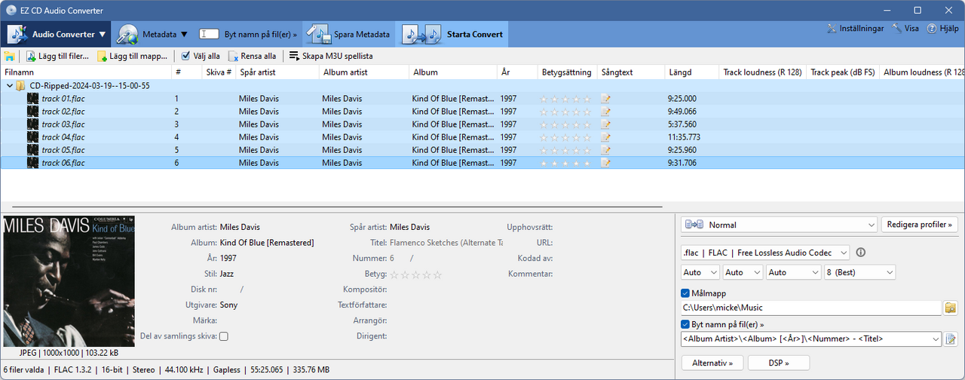Open Inställningar settings
This screenshot has width=965, height=380.
coord(856,29)
